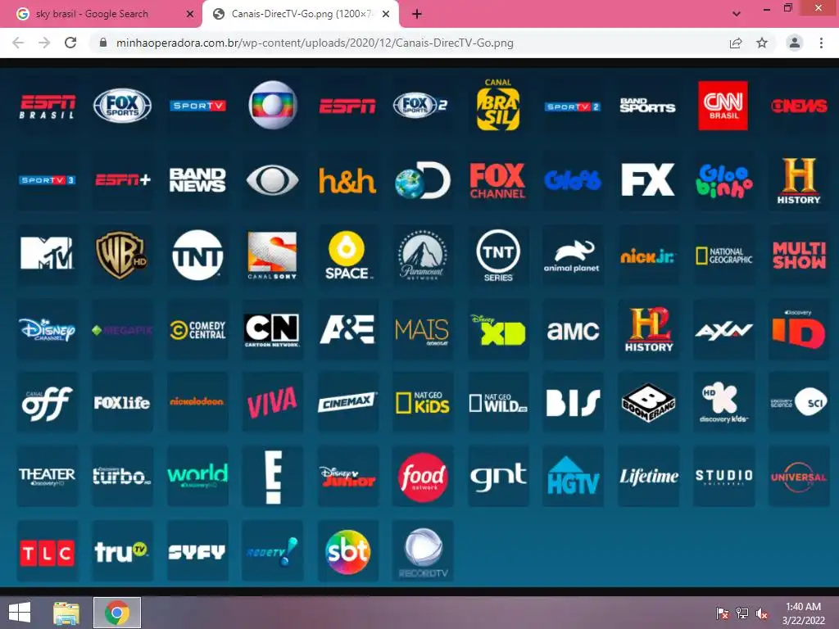Open File Explorer from taskbar
Viewport: 839px width, 629px height.
coord(66,613)
